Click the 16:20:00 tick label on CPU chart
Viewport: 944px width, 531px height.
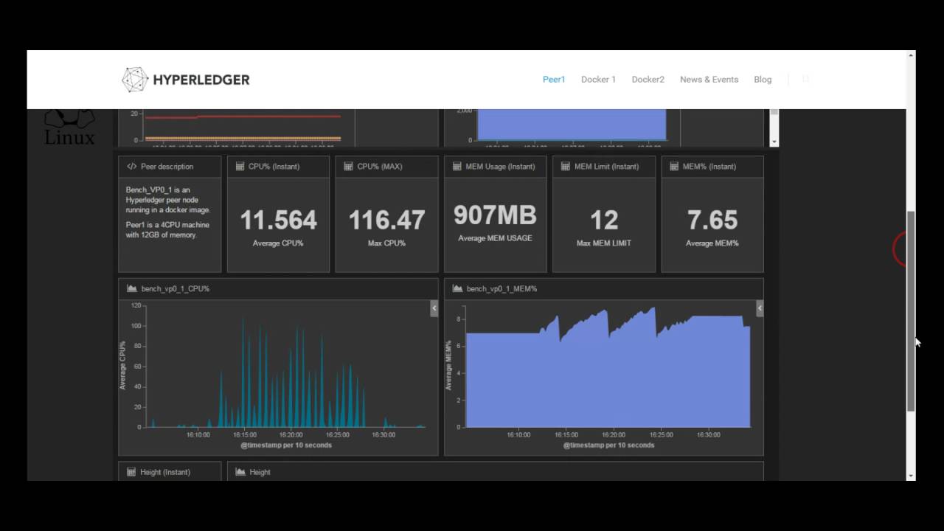tap(291, 435)
